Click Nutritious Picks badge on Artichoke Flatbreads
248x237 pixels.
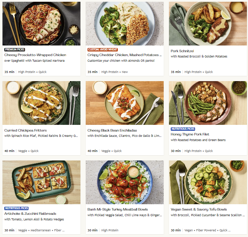[17, 208]
